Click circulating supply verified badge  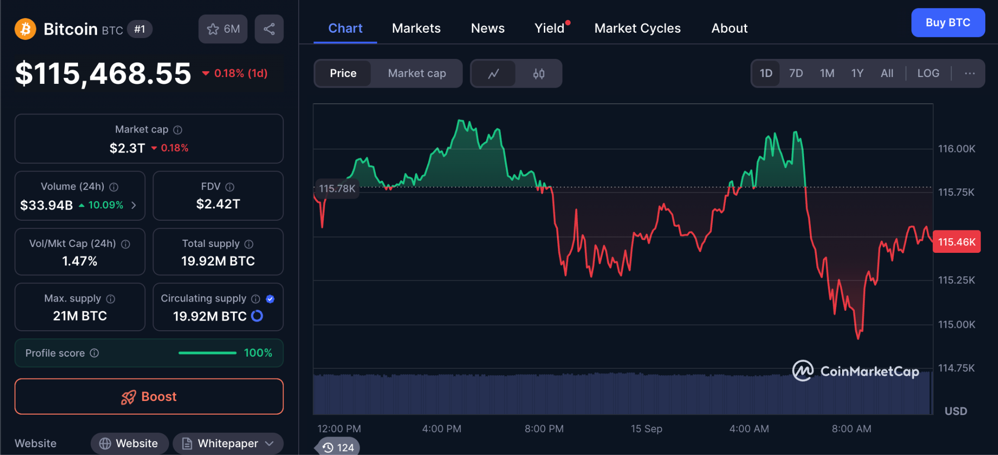(x=270, y=299)
